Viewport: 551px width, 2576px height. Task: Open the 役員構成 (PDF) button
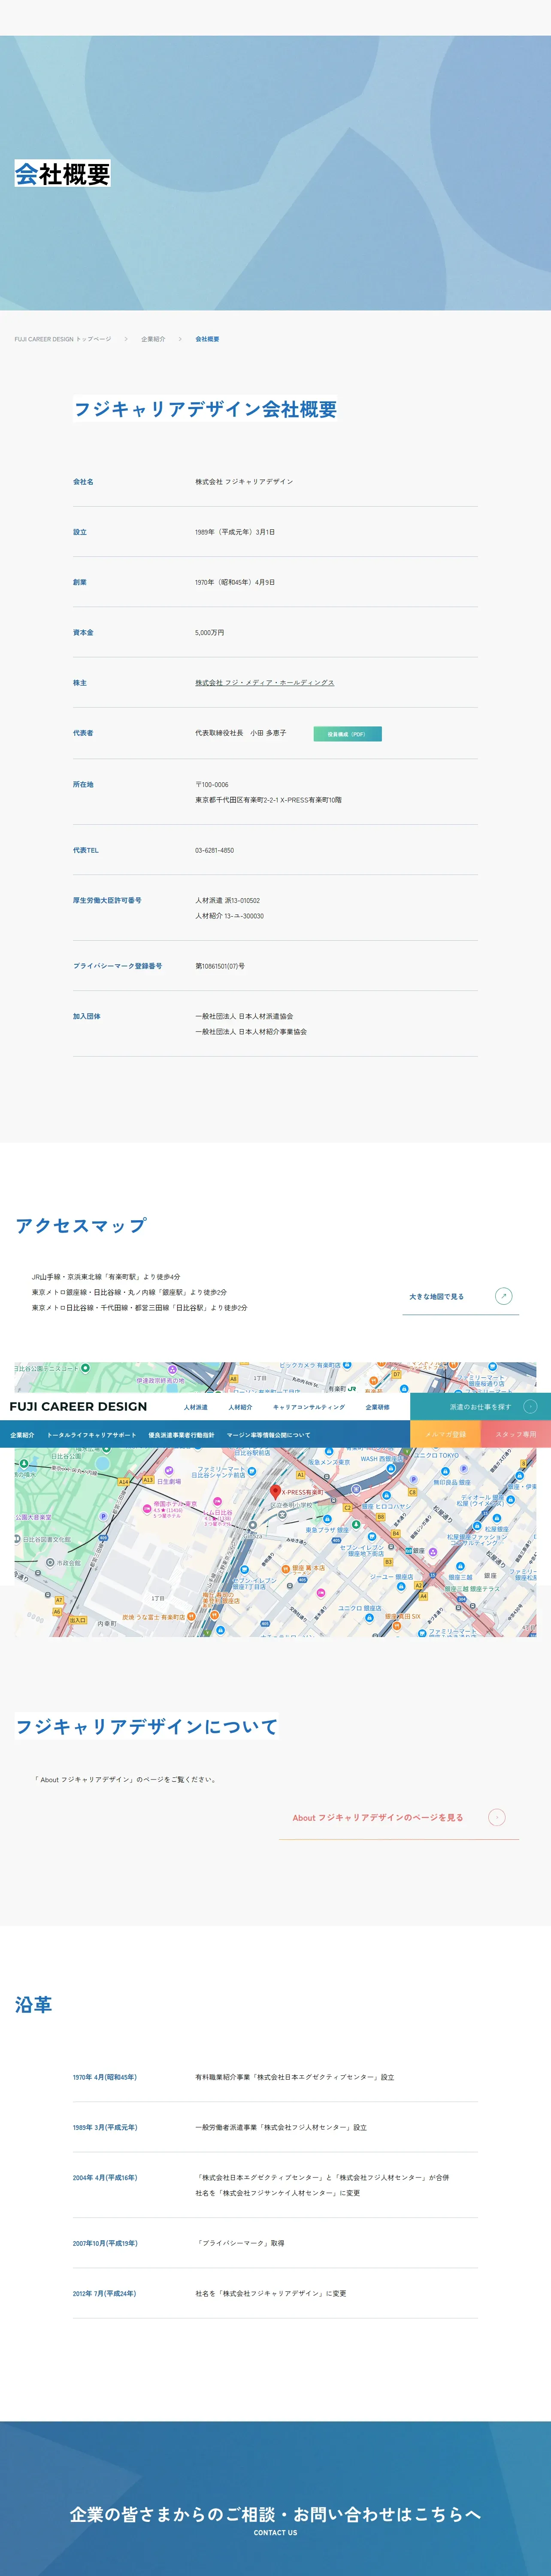347,734
